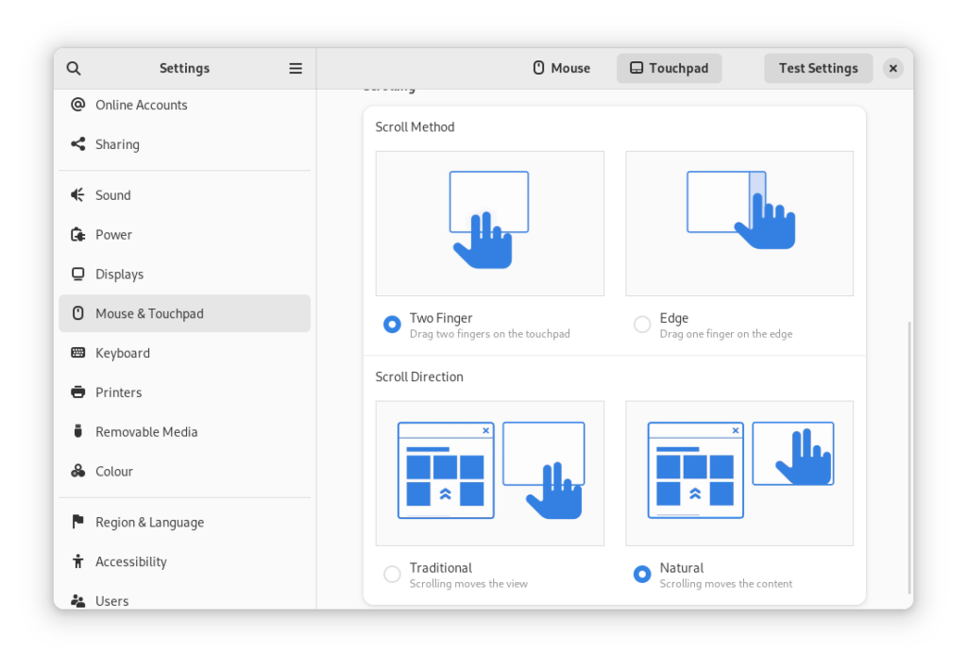
Task: Click the Displays monitor icon
Action: [78, 274]
